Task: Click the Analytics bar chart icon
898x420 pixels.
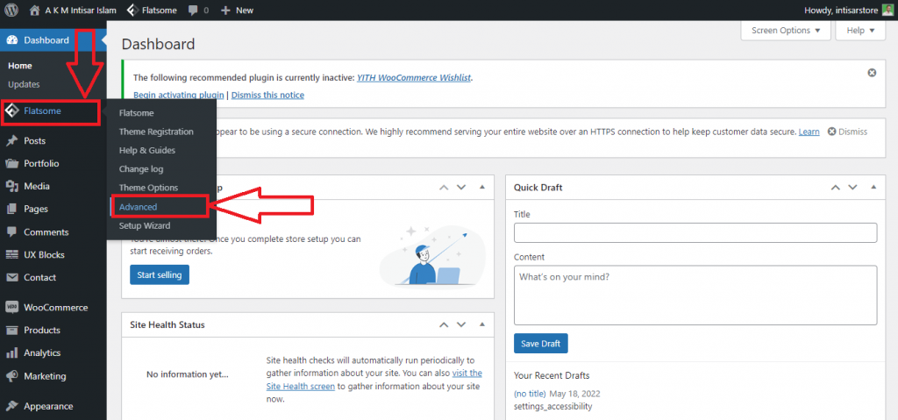Action: [x=12, y=353]
